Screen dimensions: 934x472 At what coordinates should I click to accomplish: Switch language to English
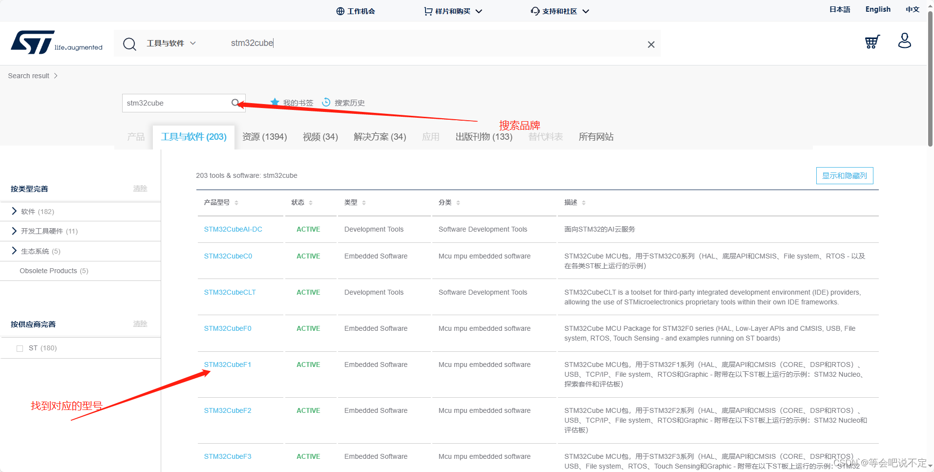pyautogui.click(x=878, y=9)
